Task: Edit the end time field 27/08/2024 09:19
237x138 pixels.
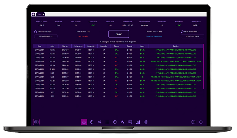Action: click(x=192, y=36)
